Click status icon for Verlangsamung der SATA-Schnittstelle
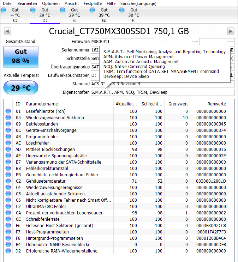The image size is (238, 262). coord(8,162)
